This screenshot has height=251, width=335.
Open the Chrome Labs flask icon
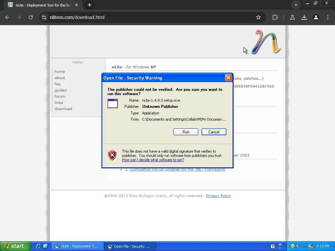tap(292, 17)
